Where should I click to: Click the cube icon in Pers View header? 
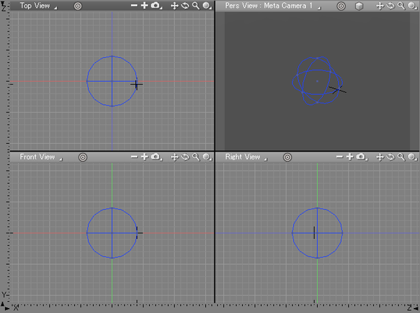click(359, 6)
